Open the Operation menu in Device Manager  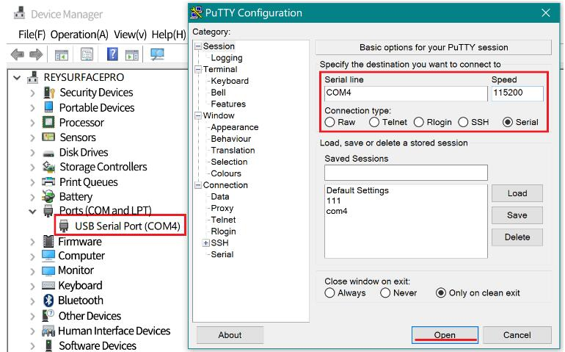(81, 35)
